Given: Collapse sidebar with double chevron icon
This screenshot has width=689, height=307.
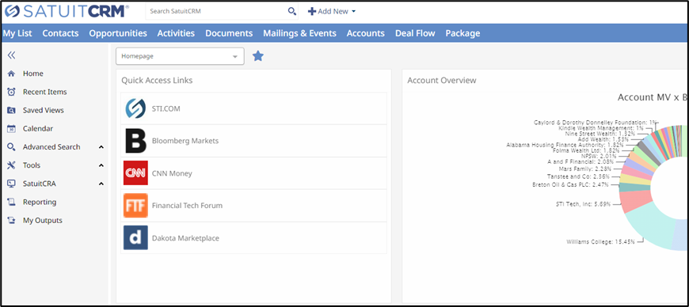Looking at the screenshot, I should [x=11, y=55].
